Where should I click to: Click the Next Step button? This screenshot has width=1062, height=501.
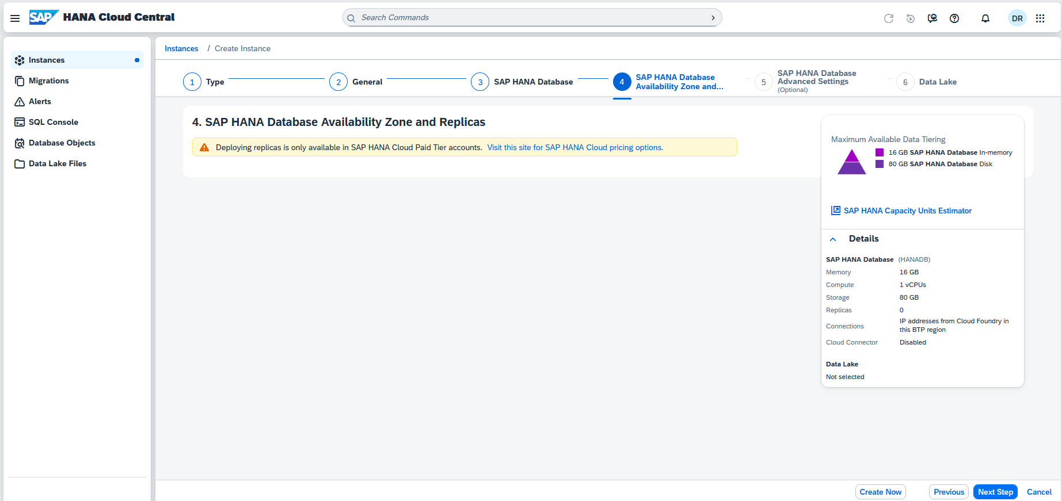995,492
